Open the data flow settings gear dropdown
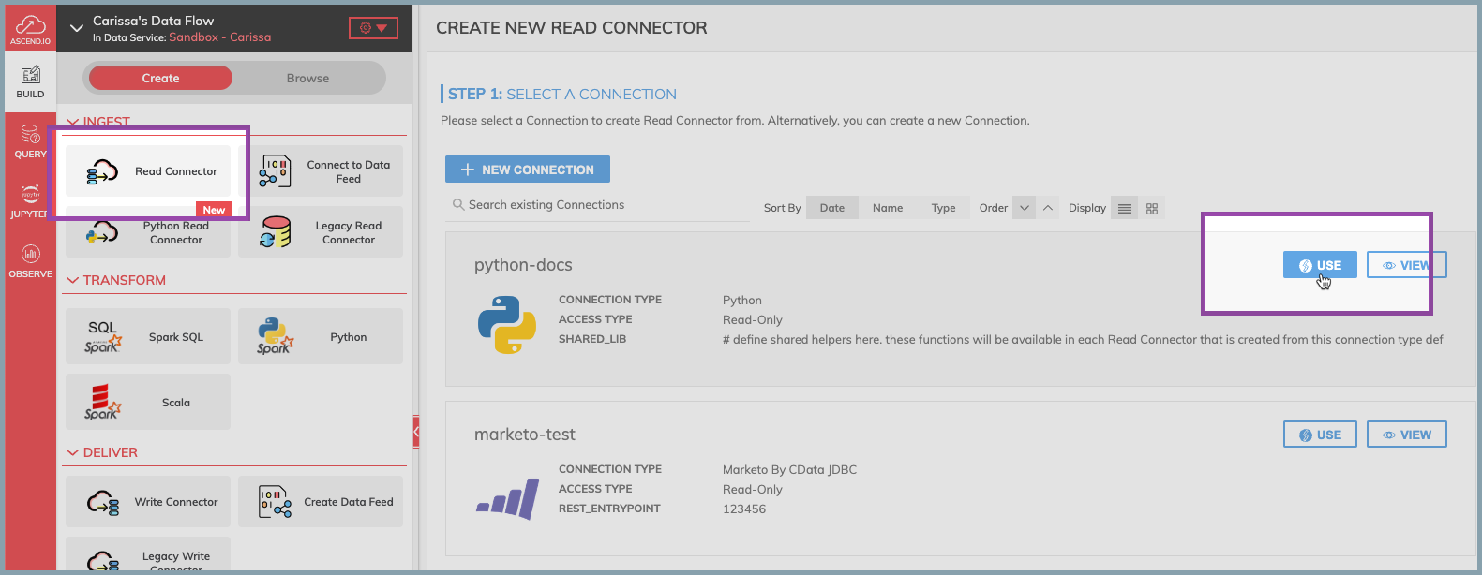Image resolution: width=1482 pixels, height=575 pixels. (x=373, y=28)
